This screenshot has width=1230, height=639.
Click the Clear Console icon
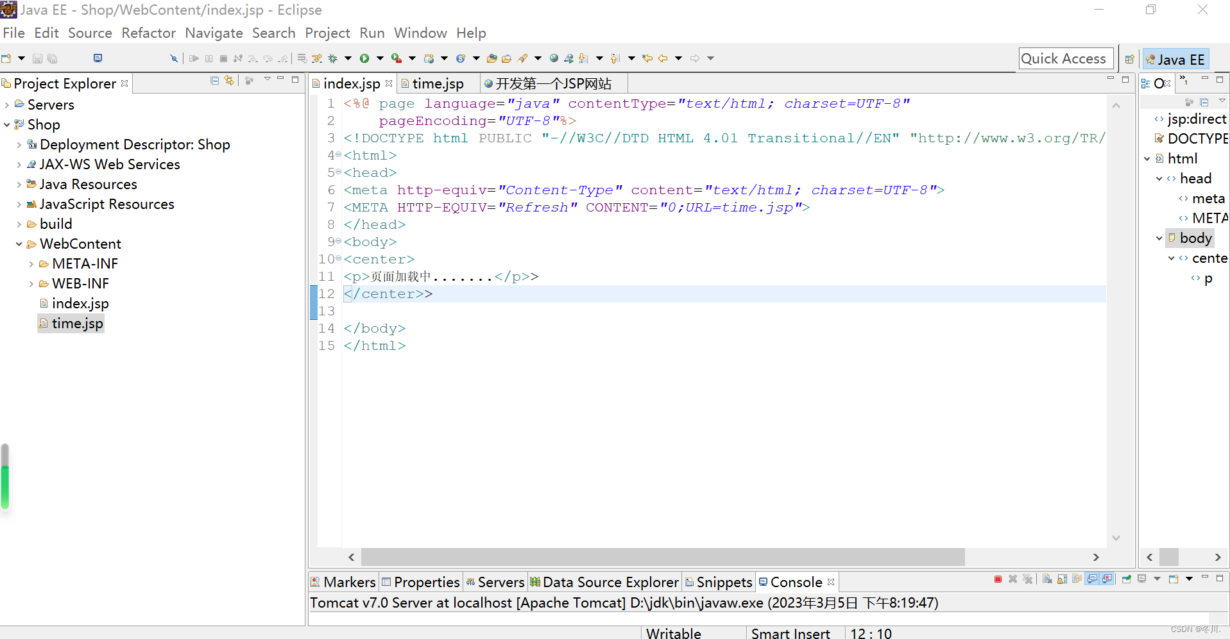click(1047, 579)
